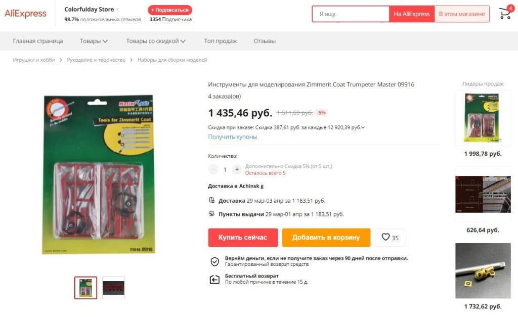Screen dimensions: 518x317
Task: Expand Товары со скидкой dropdown
Action: 156,41
